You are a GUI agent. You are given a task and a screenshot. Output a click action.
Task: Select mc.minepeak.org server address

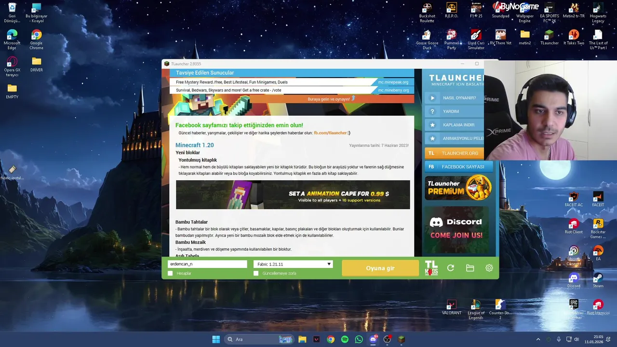coord(393,82)
